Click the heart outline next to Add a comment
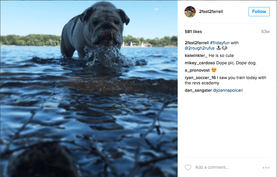The image size is (277, 177). (x=188, y=167)
